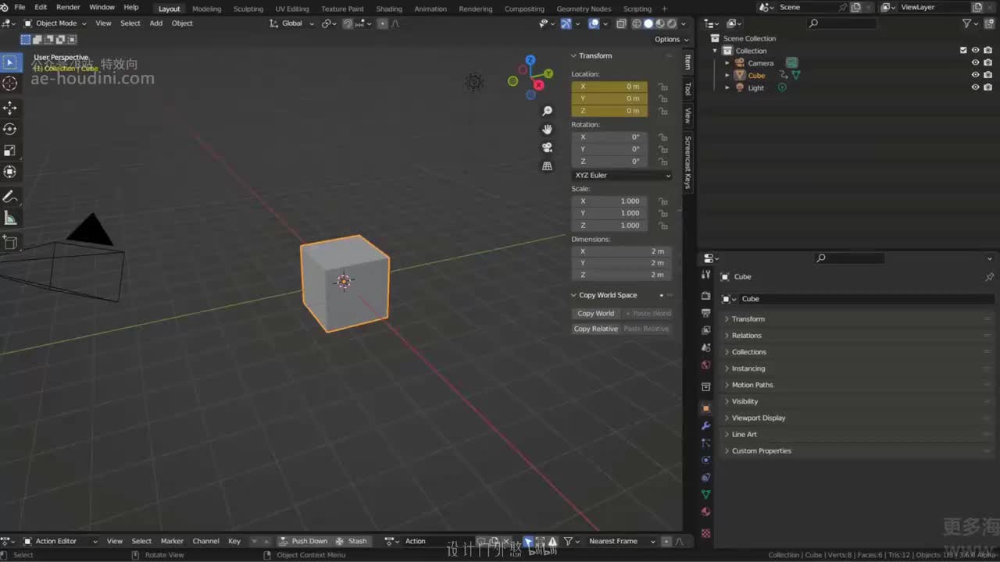The height and width of the screenshot is (562, 1000).
Task: Open the Global transform orientation dropdown
Action: (291, 23)
